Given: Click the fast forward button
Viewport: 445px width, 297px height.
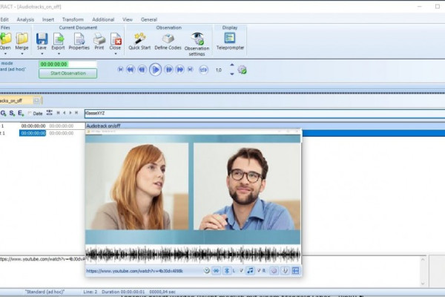Looking at the screenshot, I should point(180,69).
